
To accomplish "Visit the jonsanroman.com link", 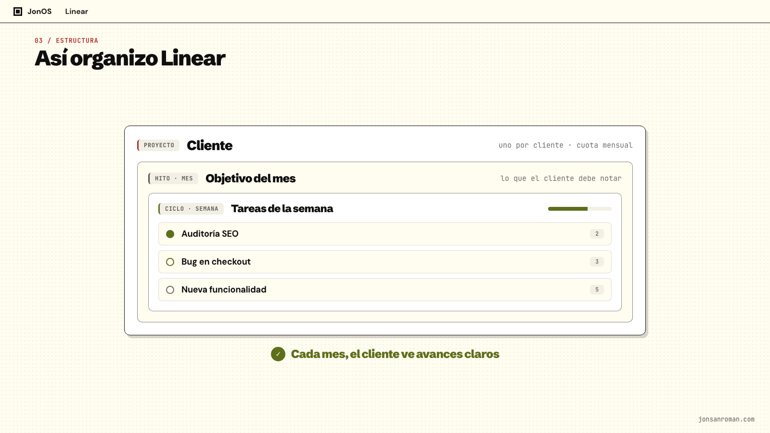I will [726, 419].
